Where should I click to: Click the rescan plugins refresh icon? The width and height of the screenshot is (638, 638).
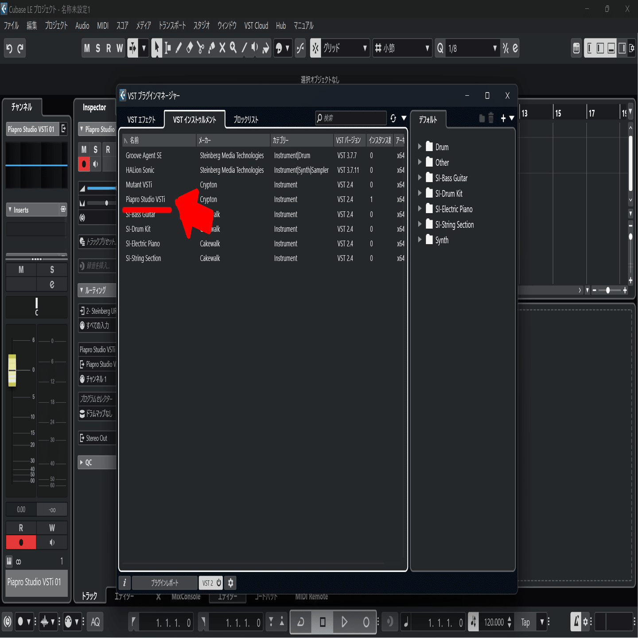(394, 118)
